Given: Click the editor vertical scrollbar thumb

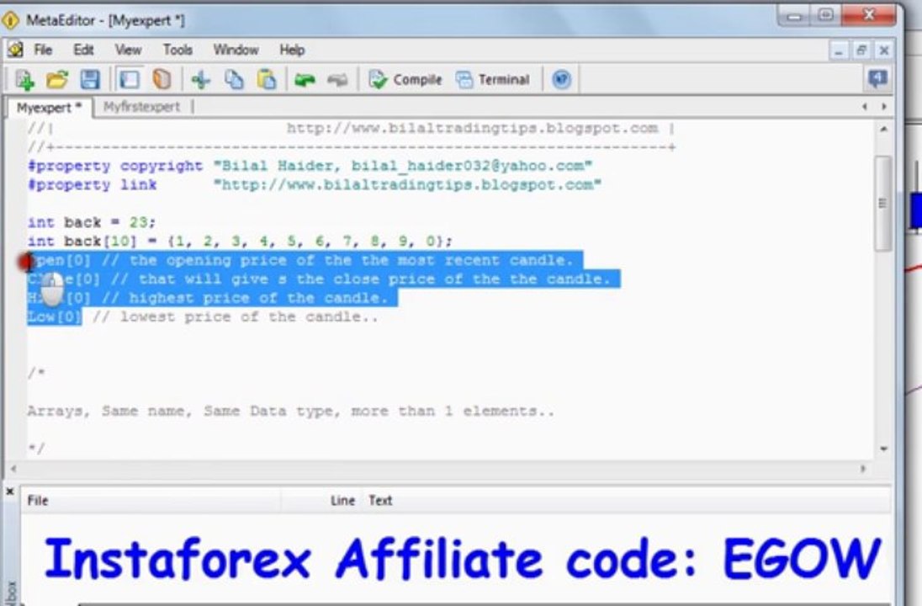Looking at the screenshot, I should (x=882, y=203).
